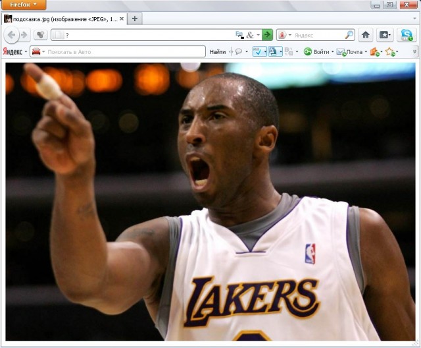Click the En language switch icon in address bar
421x348 pixels.
tap(239, 35)
